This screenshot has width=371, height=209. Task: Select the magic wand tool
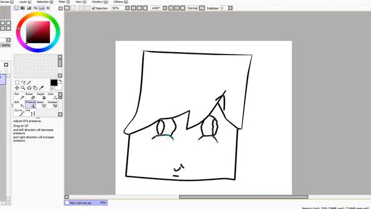pos(29,82)
